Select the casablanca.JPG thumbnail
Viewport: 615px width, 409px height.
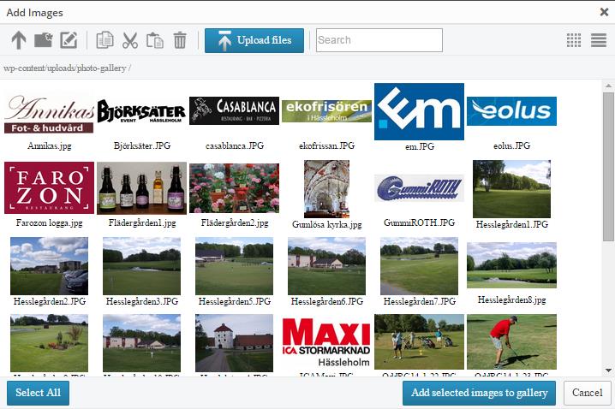(x=234, y=111)
